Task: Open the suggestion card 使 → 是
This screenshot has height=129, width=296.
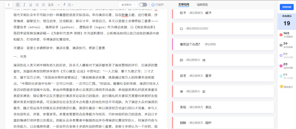Action: 223,91
